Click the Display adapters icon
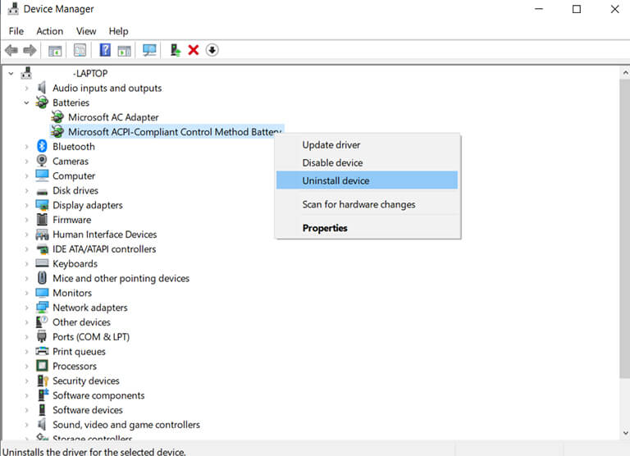 click(x=42, y=205)
